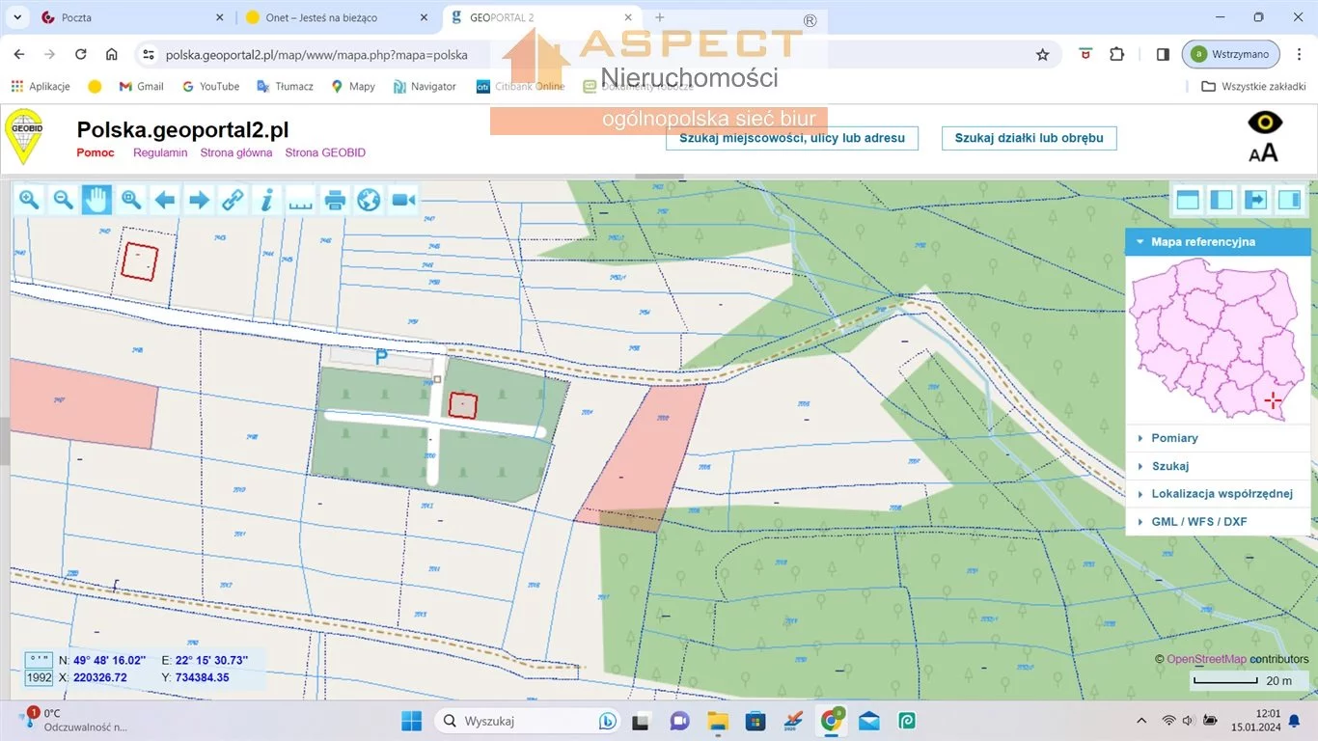Click the panel arrow layout icon

[x=1255, y=200]
